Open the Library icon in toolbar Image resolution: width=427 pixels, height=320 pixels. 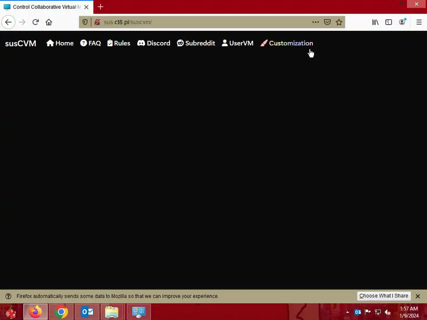tap(375, 22)
